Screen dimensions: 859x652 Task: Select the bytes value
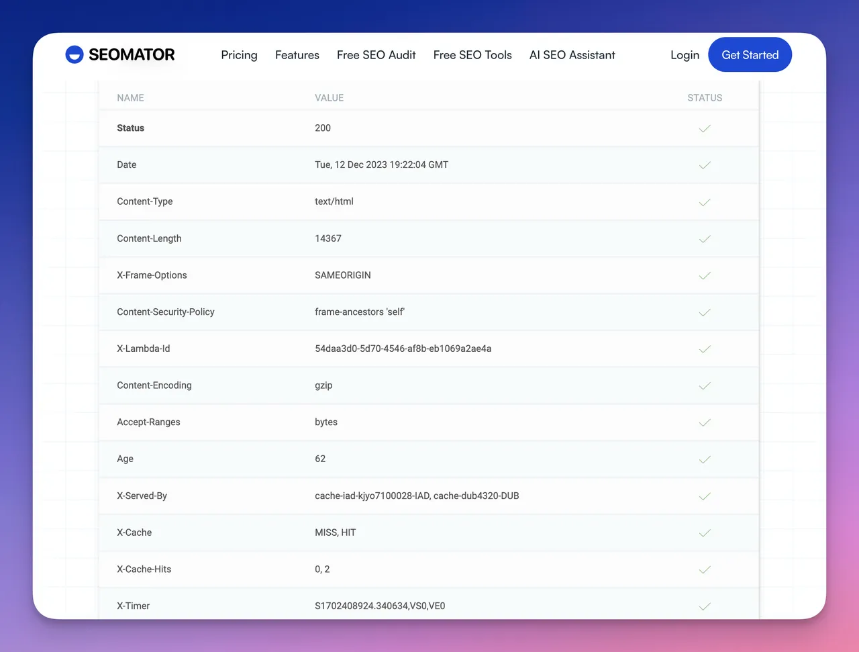(326, 422)
